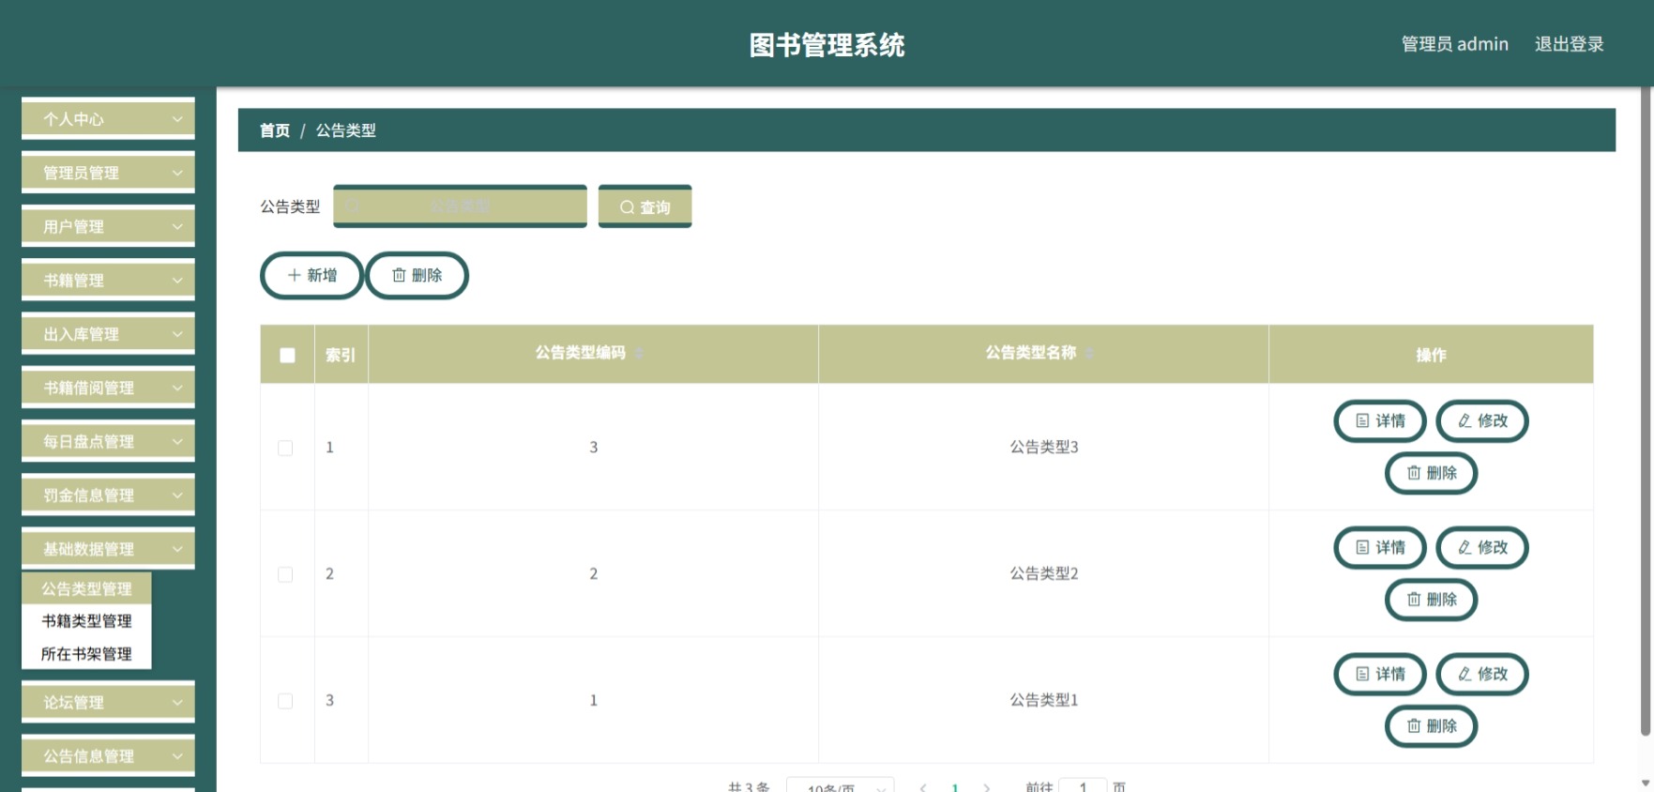Click 修改 for 公告类型2 row
This screenshot has height=792, width=1654.
[1482, 547]
